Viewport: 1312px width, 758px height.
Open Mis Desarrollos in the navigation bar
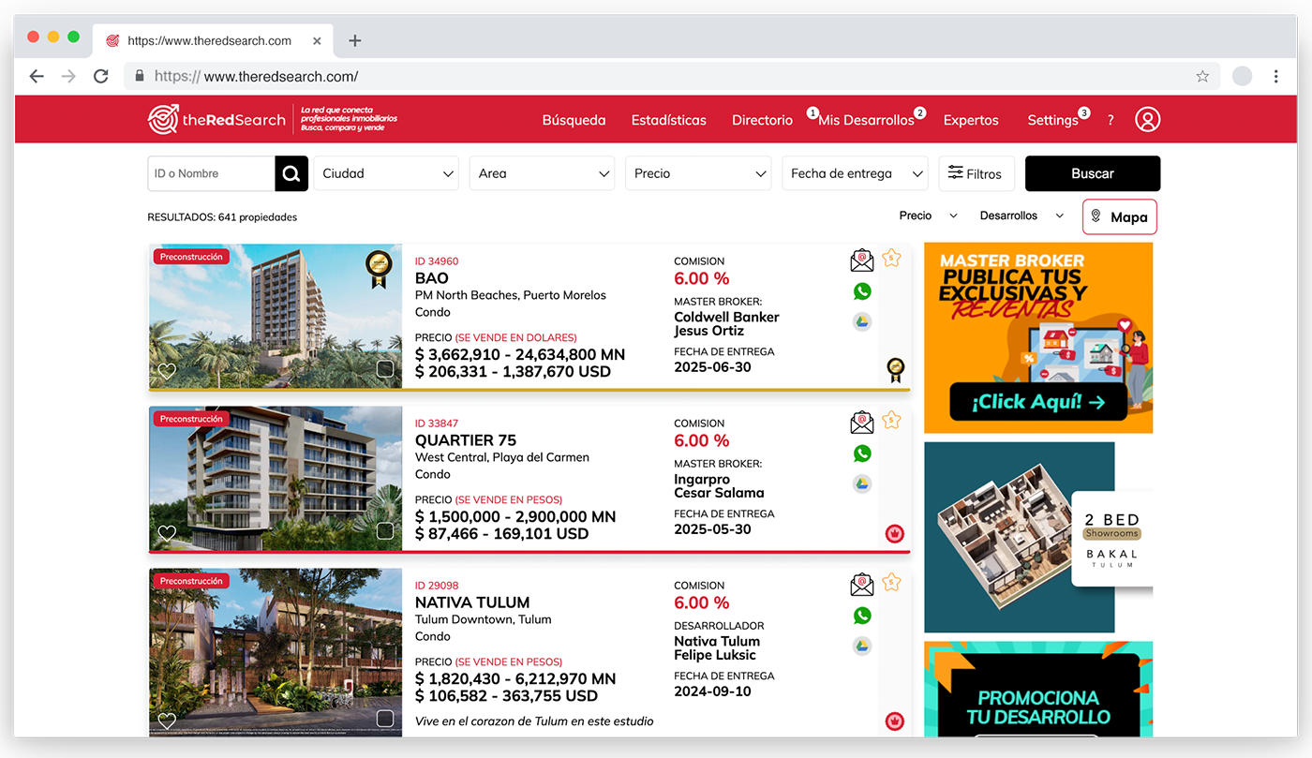[866, 120]
